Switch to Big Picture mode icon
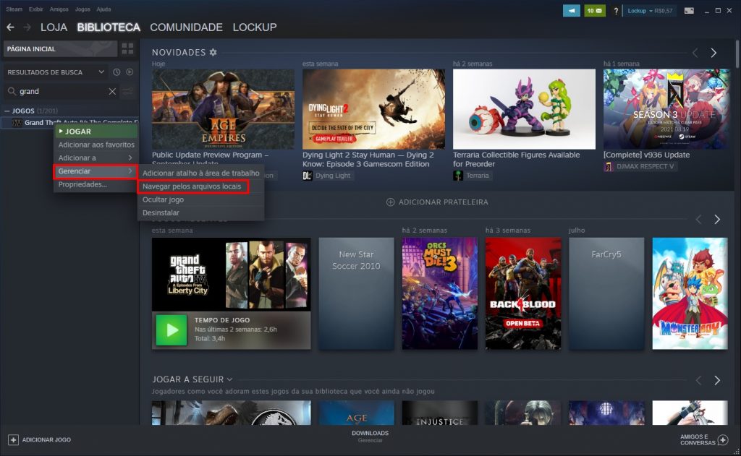Viewport: 741px width, 456px height. (688, 11)
